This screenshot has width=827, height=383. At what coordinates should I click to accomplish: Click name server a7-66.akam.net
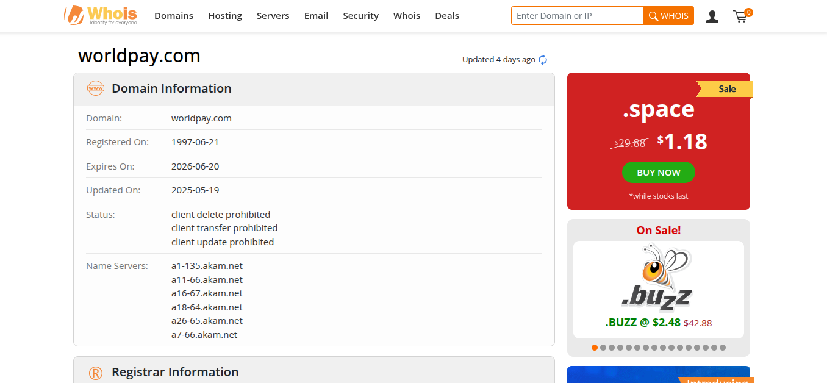click(x=204, y=335)
